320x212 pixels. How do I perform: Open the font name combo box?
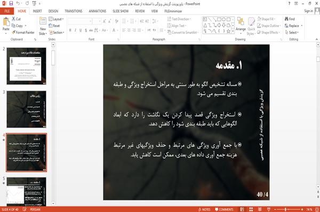click(x=80, y=21)
